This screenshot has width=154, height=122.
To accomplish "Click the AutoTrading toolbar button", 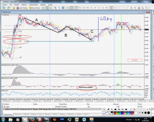I will coord(22,8).
